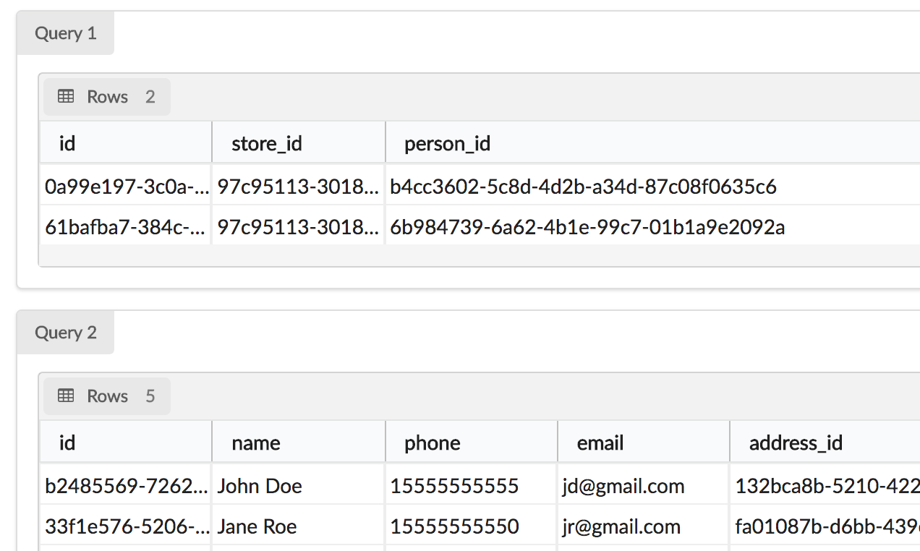Sort by the person_id column header

pyautogui.click(x=653, y=142)
